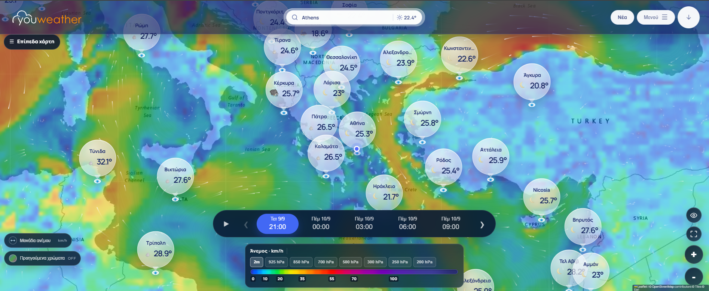Viewport: 709px width, 291px height.
Task: Select the 925 hPa level
Action: point(276,262)
